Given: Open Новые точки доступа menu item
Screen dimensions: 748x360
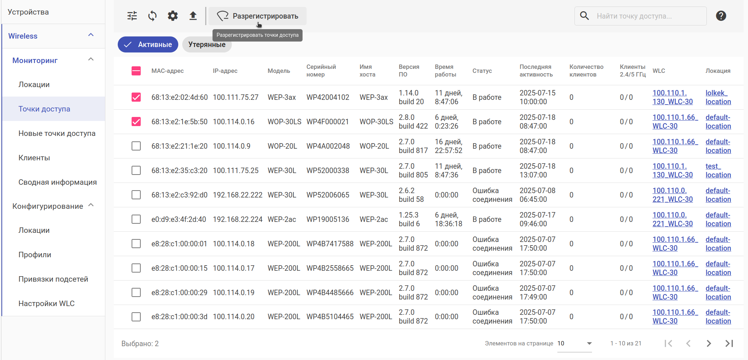Looking at the screenshot, I should coord(57,133).
